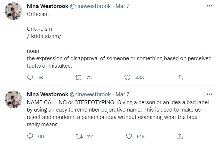224x144 pixels.
Task: Open more options for NAME CALLING tweet
Action: 209,94
